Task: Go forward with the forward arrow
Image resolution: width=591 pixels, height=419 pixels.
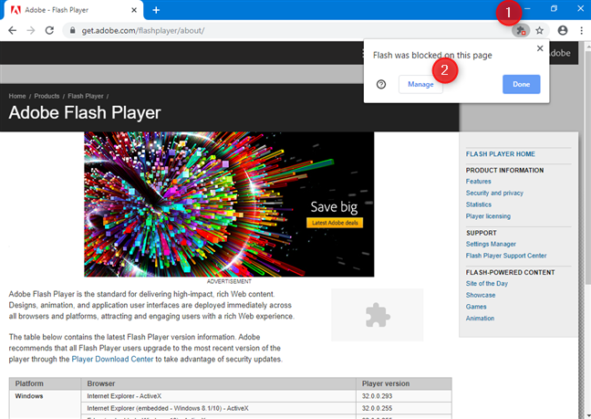Action: [x=31, y=30]
